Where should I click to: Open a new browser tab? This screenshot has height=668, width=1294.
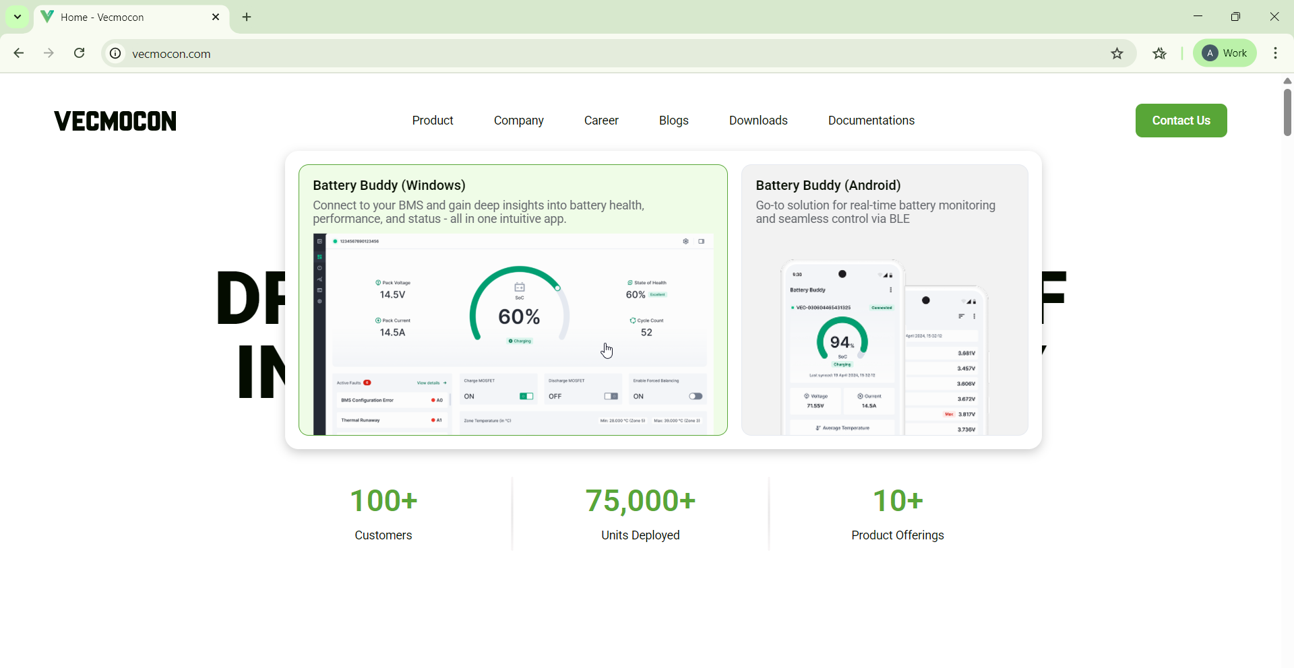(247, 18)
